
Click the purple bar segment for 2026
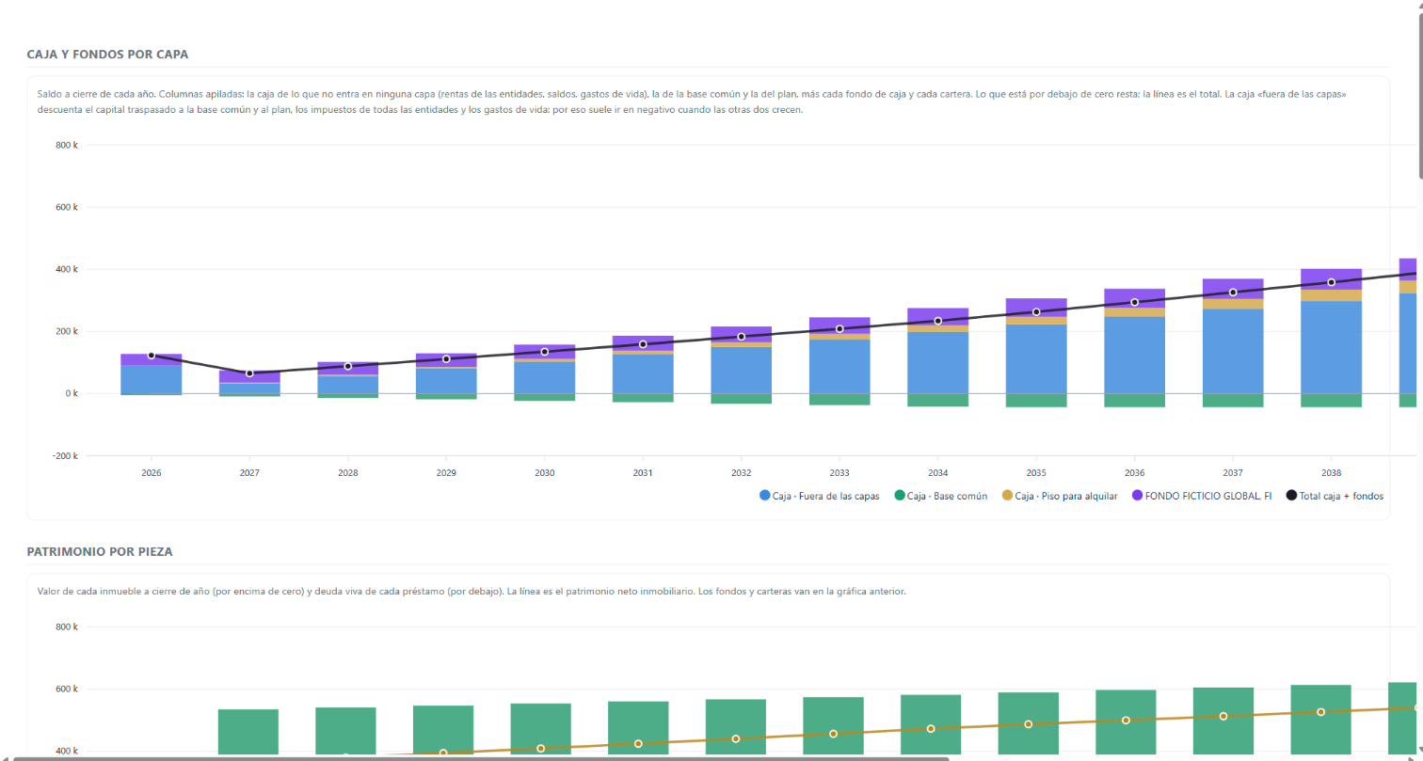tap(152, 359)
